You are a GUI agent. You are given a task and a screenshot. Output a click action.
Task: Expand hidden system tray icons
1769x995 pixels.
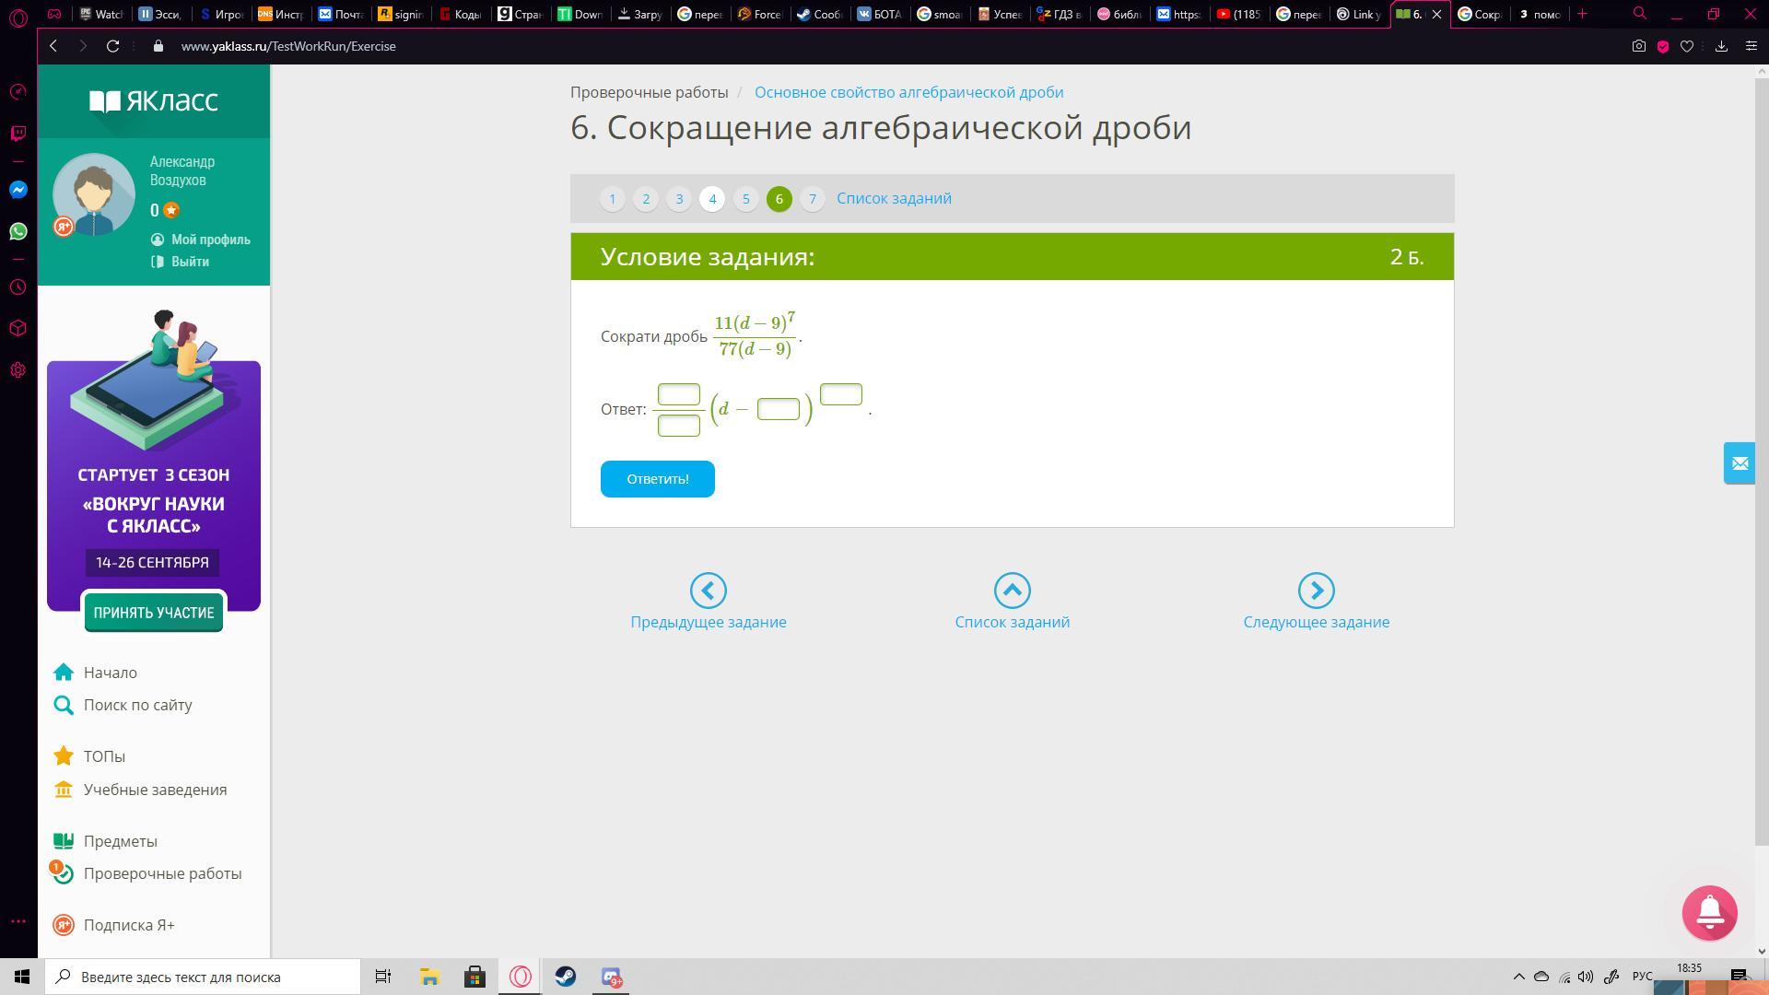click(x=1518, y=977)
